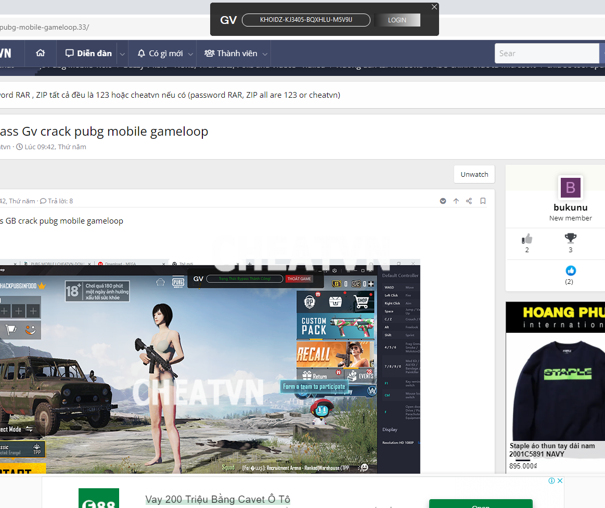
Task: Click the forum search input field
Action: [546, 53]
